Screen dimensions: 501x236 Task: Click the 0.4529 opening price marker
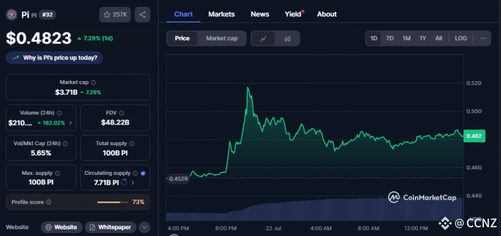pos(178,179)
